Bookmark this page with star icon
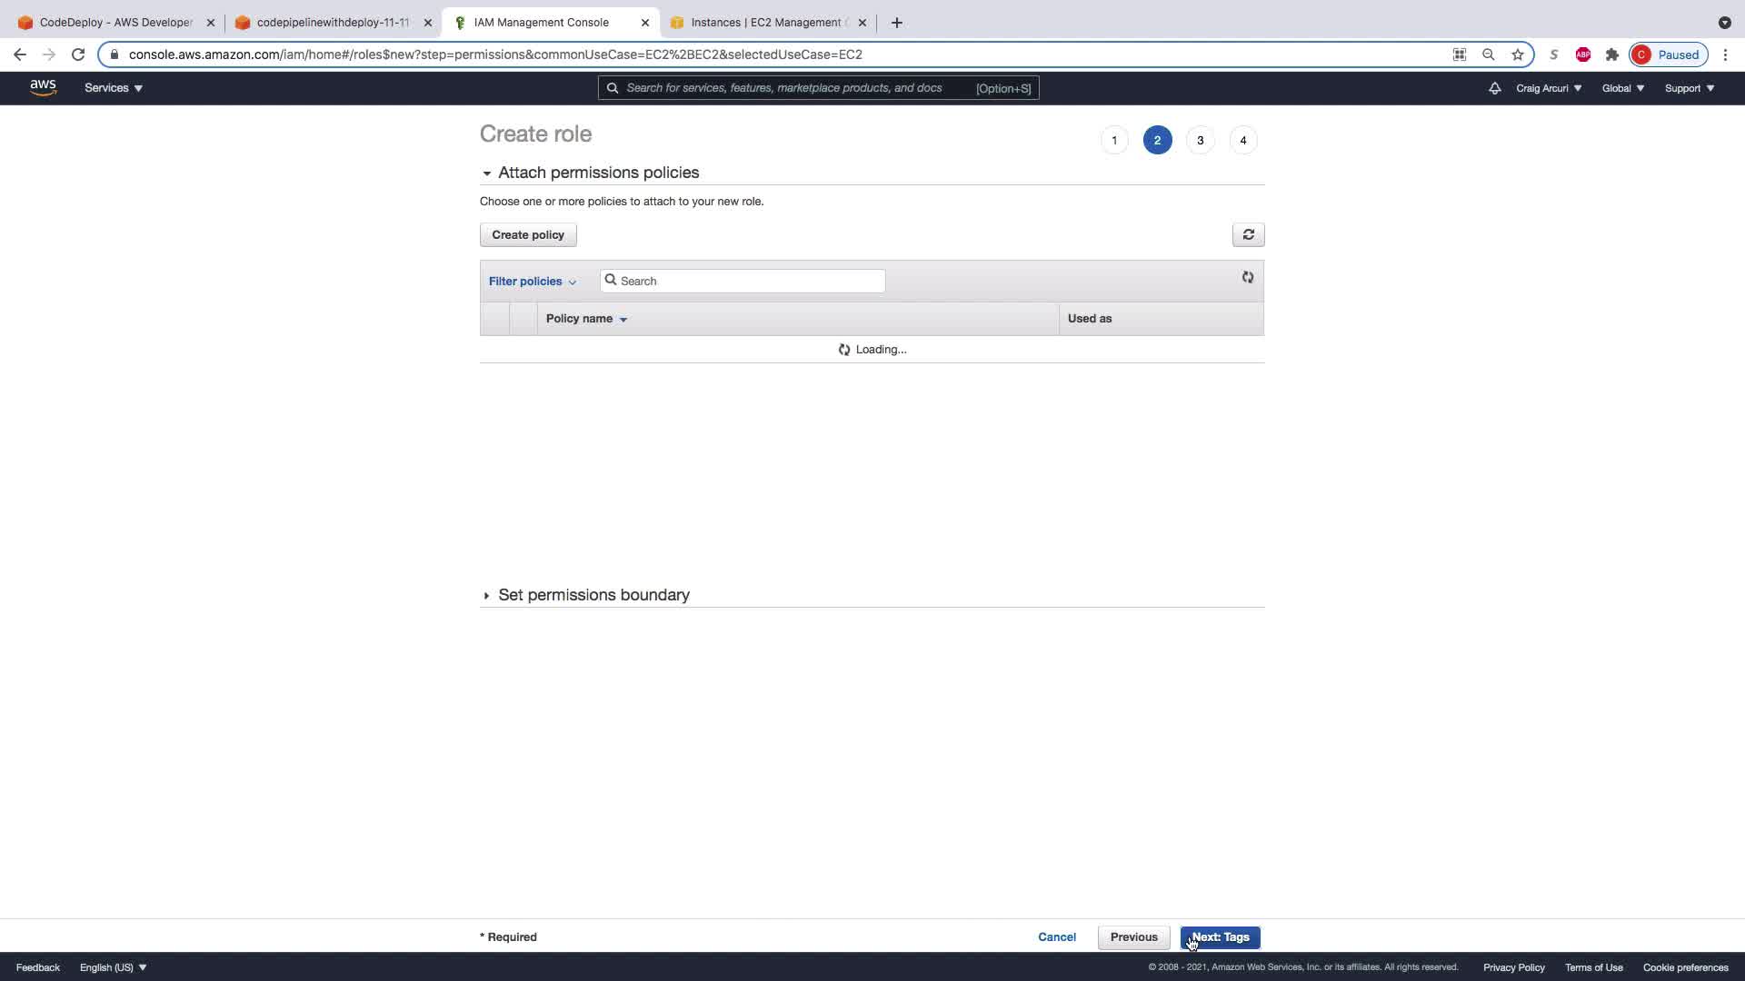Screen dimensions: 1745x981 (x=1517, y=54)
